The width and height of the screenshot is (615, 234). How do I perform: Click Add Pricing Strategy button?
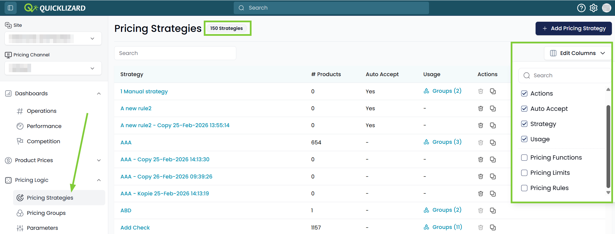coord(574,28)
